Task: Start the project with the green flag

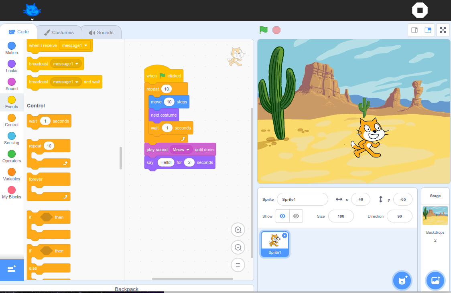Action: click(264, 30)
